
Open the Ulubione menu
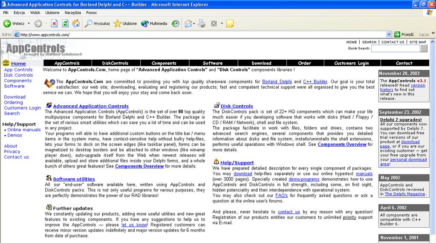[52, 12]
